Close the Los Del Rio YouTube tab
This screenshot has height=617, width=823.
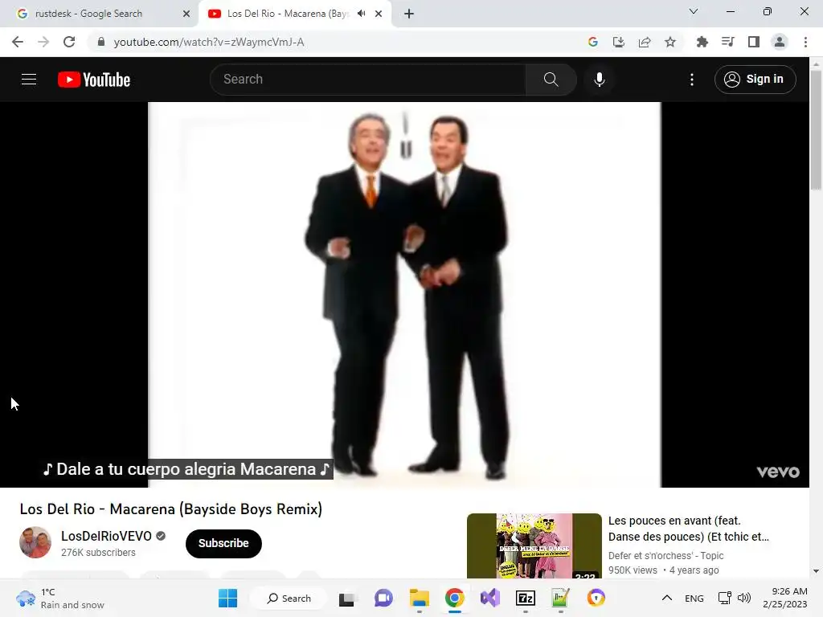pyautogui.click(x=379, y=14)
